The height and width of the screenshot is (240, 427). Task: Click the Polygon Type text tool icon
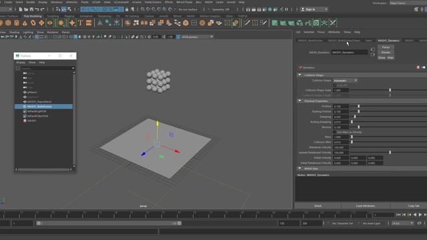(80, 23)
